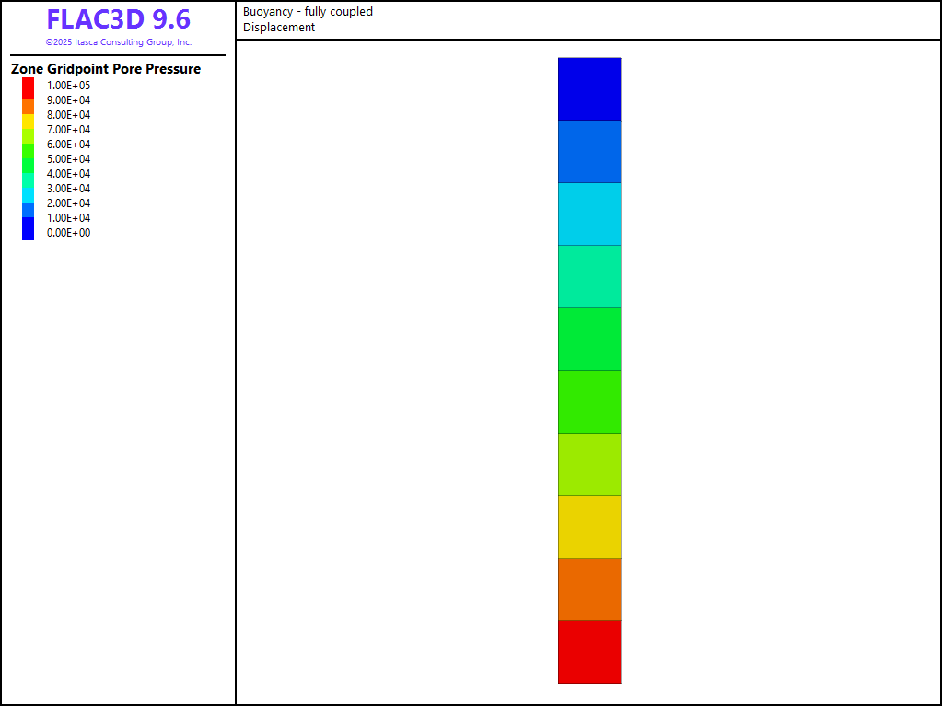Click the 'Buoyancy - fully coupled' plot title
Screen dimensions: 943x707
click(308, 12)
